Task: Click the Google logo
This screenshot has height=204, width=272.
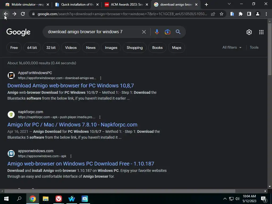Action: (x=18, y=32)
